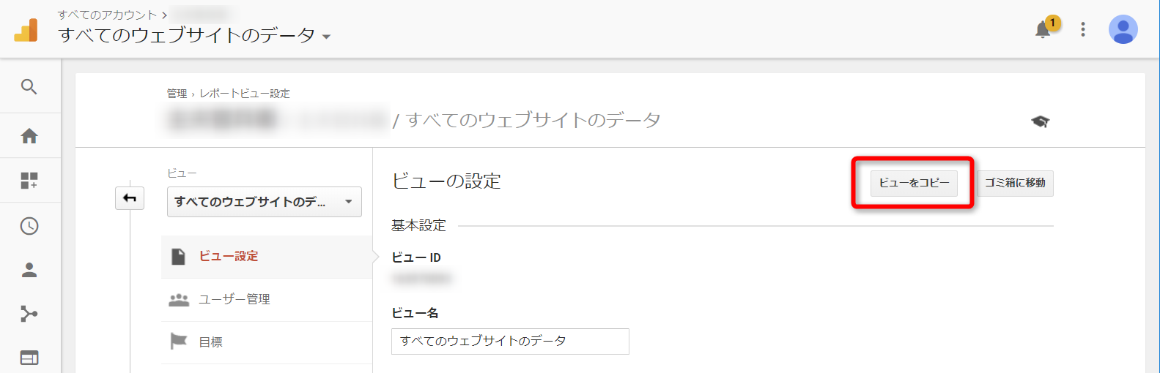The height and width of the screenshot is (373, 1160).
Task: Open the 目標 menu item
Action: tap(211, 342)
